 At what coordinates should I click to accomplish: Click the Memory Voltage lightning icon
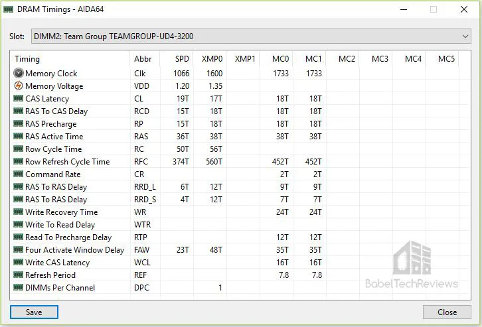click(19, 86)
